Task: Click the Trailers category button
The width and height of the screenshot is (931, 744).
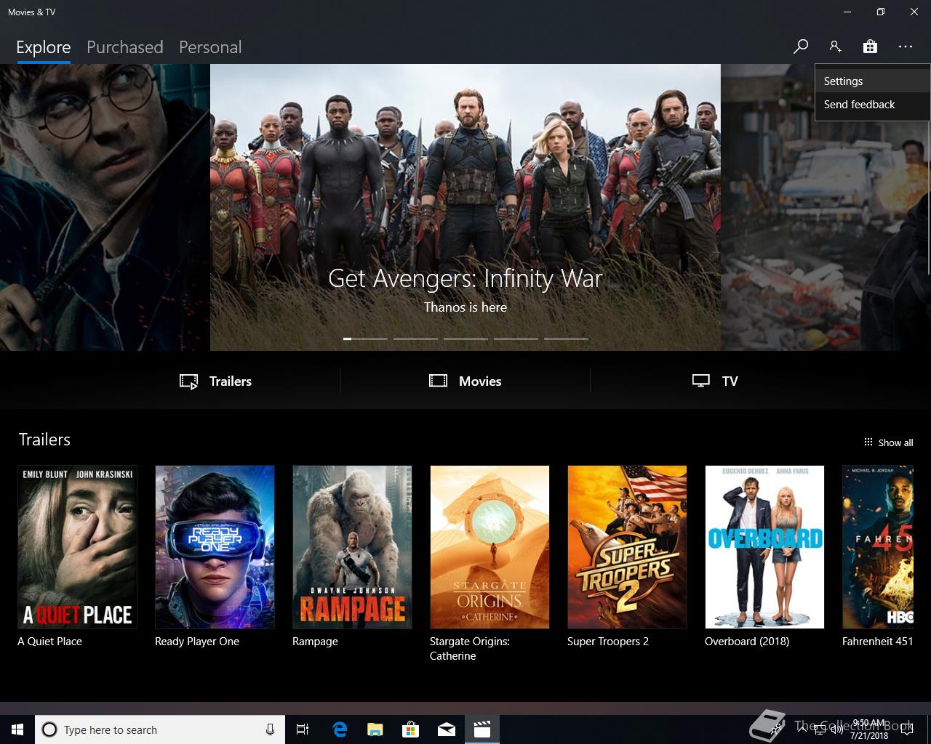Action: coord(216,381)
